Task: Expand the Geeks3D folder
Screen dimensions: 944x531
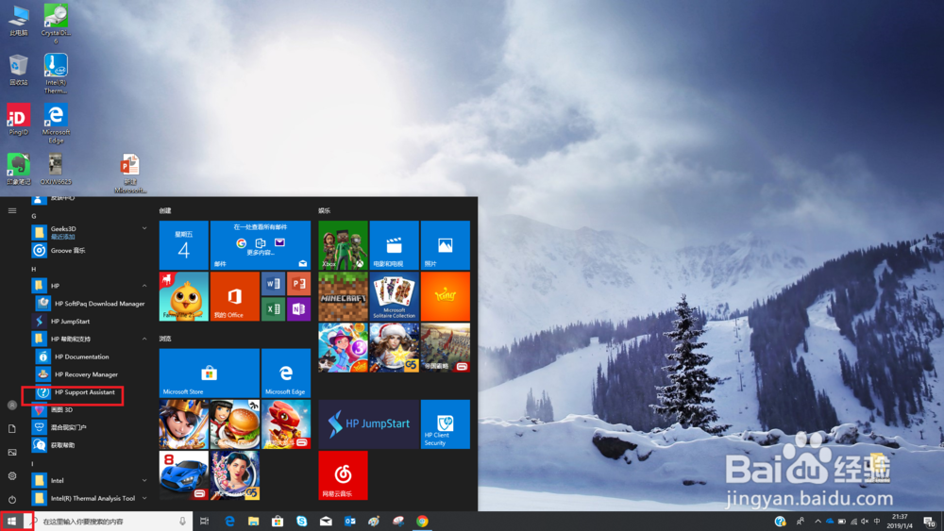Action: pyautogui.click(x=144, y=228)
